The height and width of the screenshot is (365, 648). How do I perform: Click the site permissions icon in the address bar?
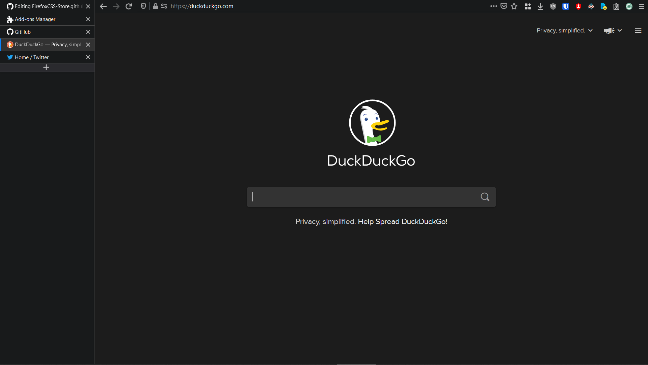click(x=164, y=6)
